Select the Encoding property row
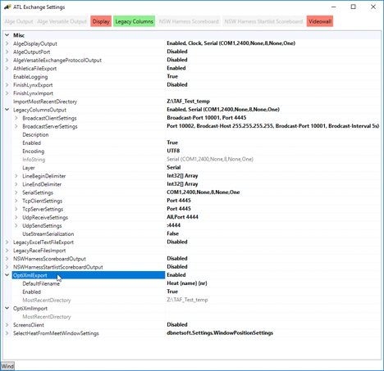The width and height of the screenshot is (384, 371). 192,151
